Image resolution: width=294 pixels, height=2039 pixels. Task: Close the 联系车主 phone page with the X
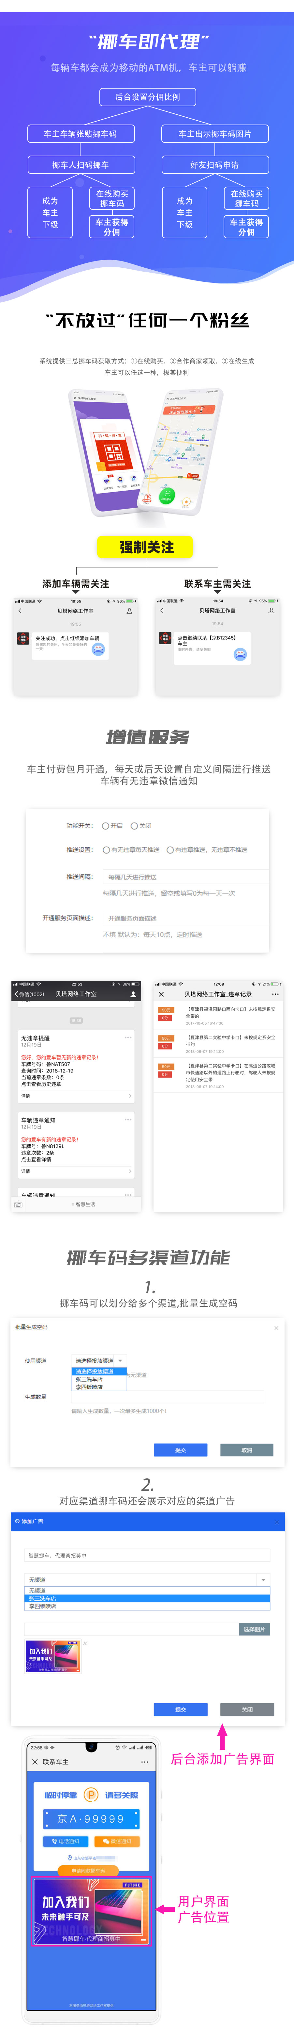coord(35,1762)
